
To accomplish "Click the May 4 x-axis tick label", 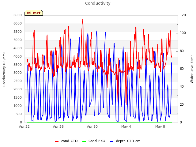I will point(126,126).
